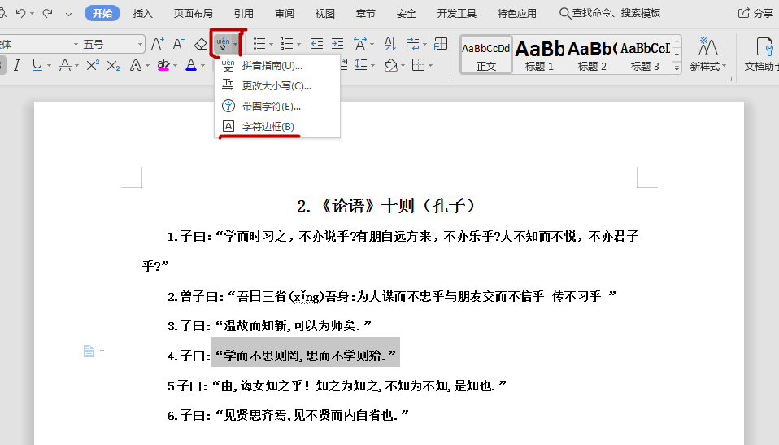This screenshot has width=779, height=445.
Task: Switch to the 开发工具 tab
Action: click(456, 14)
